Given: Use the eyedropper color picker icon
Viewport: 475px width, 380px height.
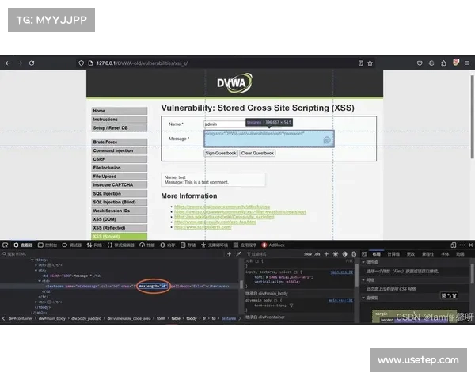Looking at the screenshot, I should click(x=239, y=254).
